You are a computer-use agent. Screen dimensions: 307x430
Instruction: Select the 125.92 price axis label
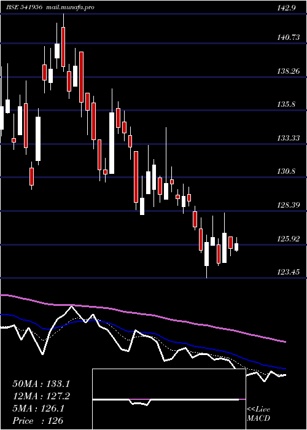(289, 239)
